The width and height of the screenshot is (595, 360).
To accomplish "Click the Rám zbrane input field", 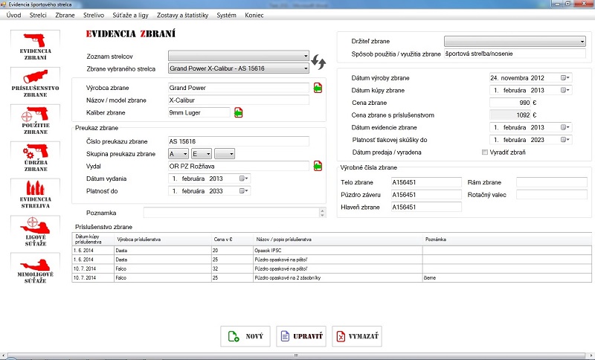I will 552,182.
